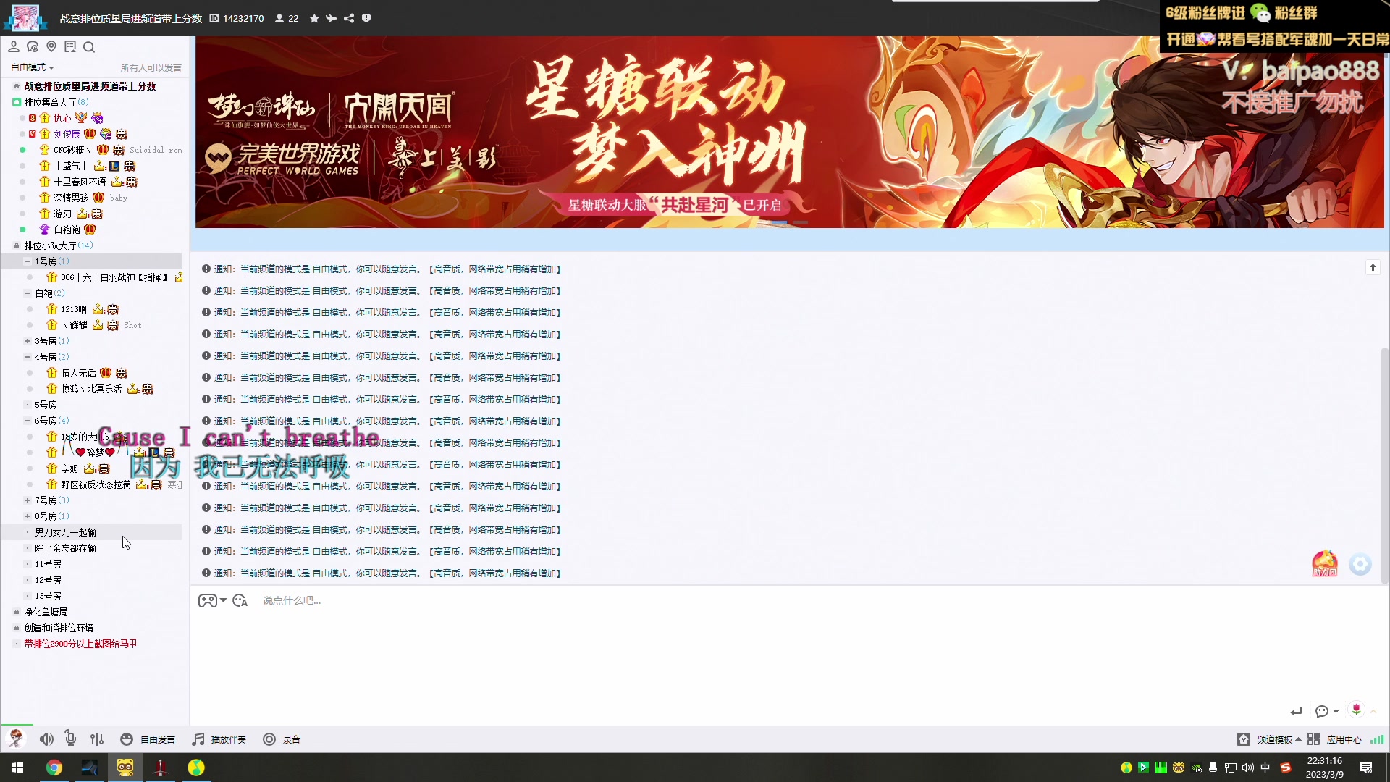Expand the 8号房 sub-channel
The image size is (1390, 782).
(28, 516)
